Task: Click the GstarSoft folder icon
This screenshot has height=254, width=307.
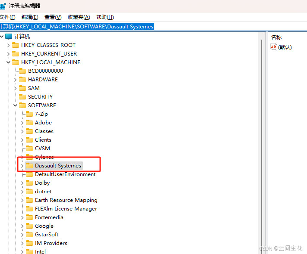Action: 29,234
